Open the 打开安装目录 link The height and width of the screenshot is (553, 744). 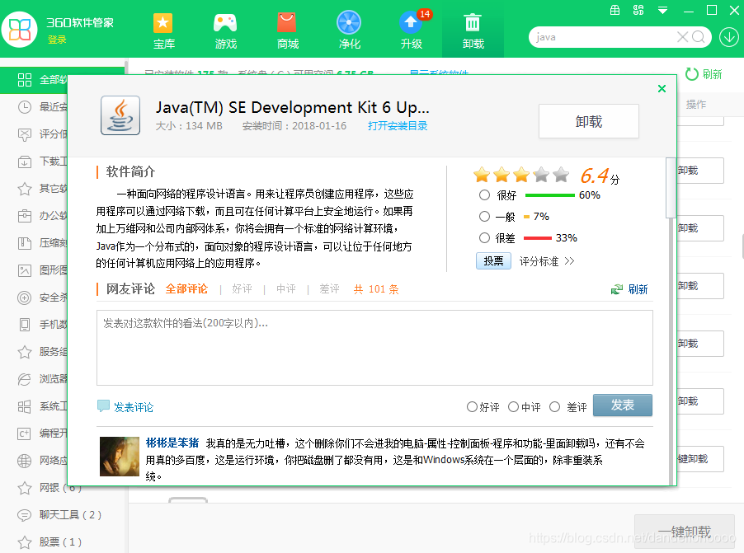(x=398, y=125)
